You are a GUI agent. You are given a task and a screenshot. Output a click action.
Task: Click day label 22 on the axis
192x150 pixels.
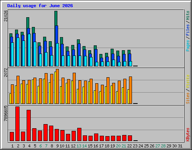click(129, 146)
